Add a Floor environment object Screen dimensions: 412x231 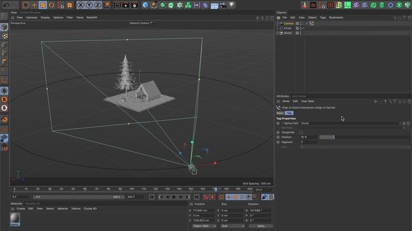pos(214,5)
